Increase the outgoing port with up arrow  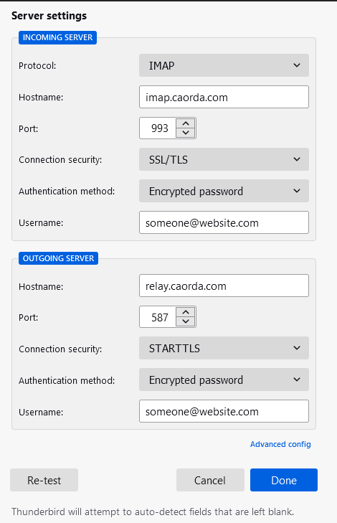click(x=186, y=312)
